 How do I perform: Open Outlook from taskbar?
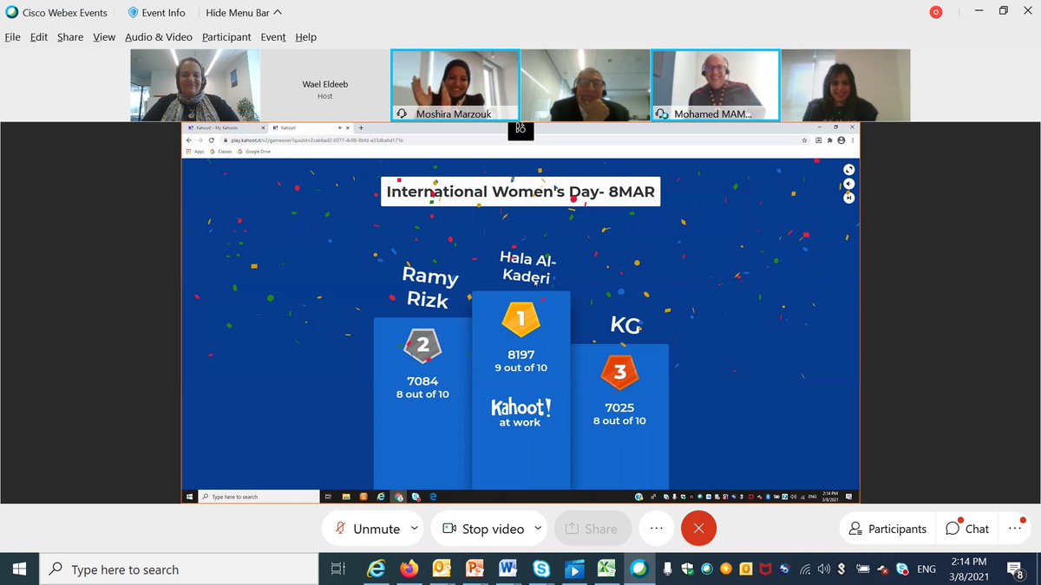(x=442, y=569)
